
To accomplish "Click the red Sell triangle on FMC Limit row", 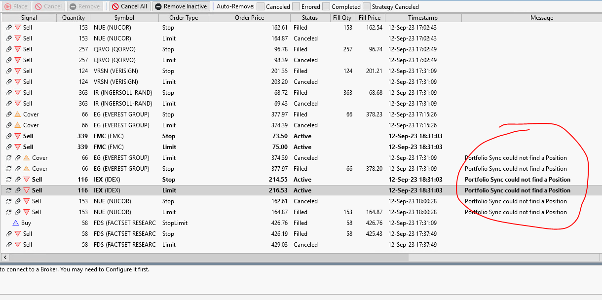I will 18,147.
